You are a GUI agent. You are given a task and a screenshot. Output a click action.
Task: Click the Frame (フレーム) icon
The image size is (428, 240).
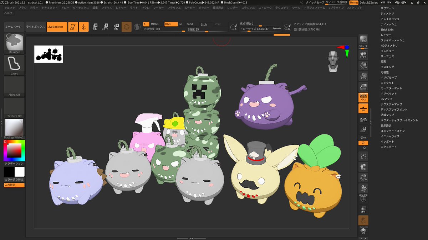363,156
